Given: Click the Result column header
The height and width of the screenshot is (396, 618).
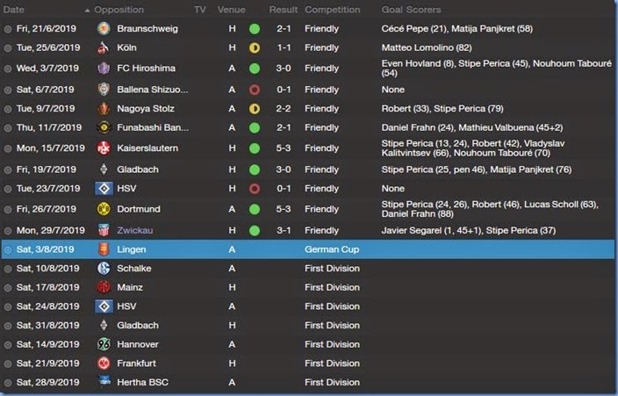Looking at the screenshot, I should click(x=283, y=10).
